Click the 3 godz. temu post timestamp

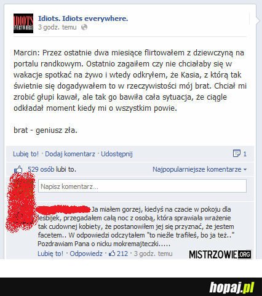(x=57, y=27)
